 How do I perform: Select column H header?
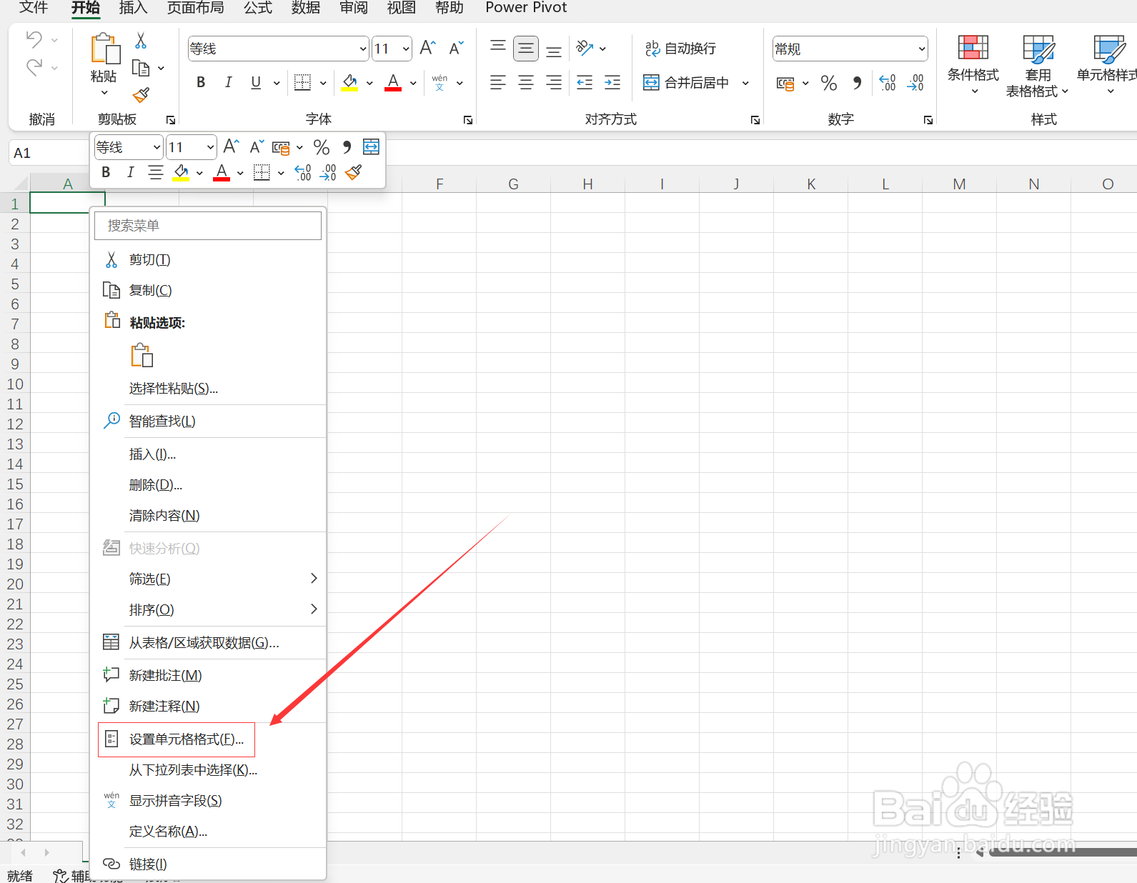point(587,184)
